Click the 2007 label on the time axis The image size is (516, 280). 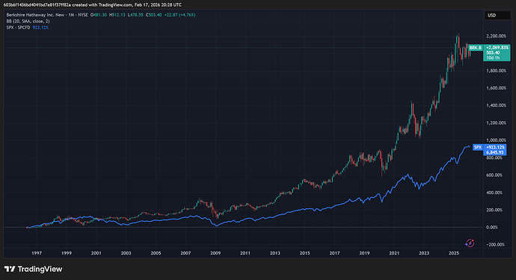(185, 253)
